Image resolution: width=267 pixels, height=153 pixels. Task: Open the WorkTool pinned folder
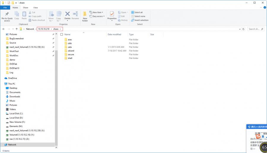point(14,51)
